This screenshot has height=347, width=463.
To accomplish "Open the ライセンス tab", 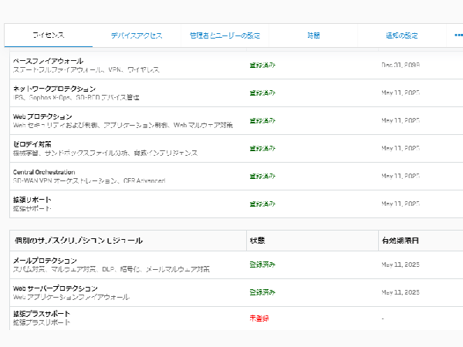I will pos(49,35).
